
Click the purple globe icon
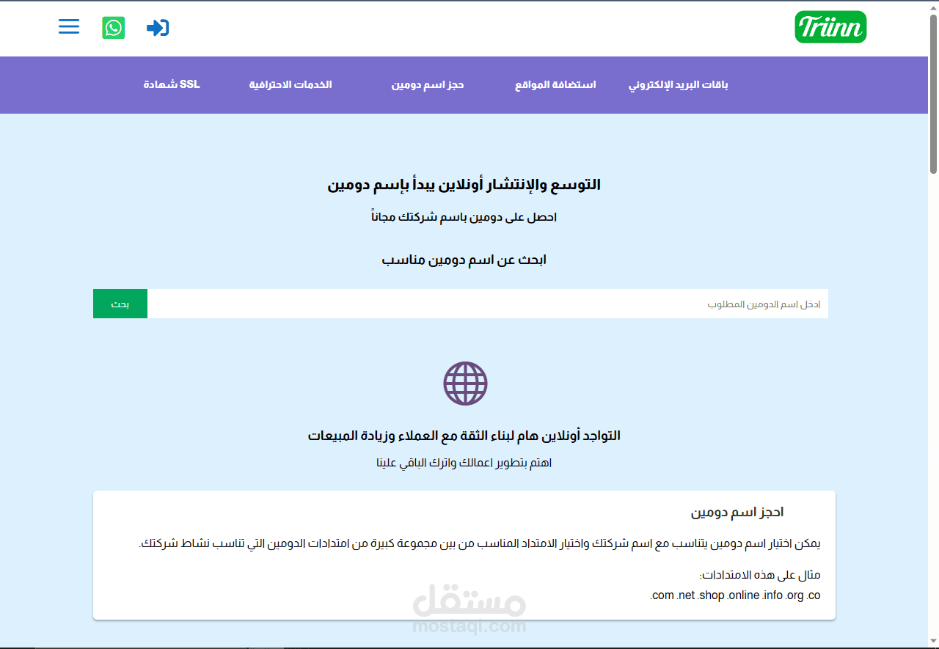coord(465,384)
